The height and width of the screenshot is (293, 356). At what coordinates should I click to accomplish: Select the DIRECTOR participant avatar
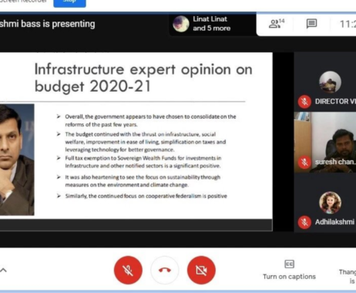tap(330, 82)
